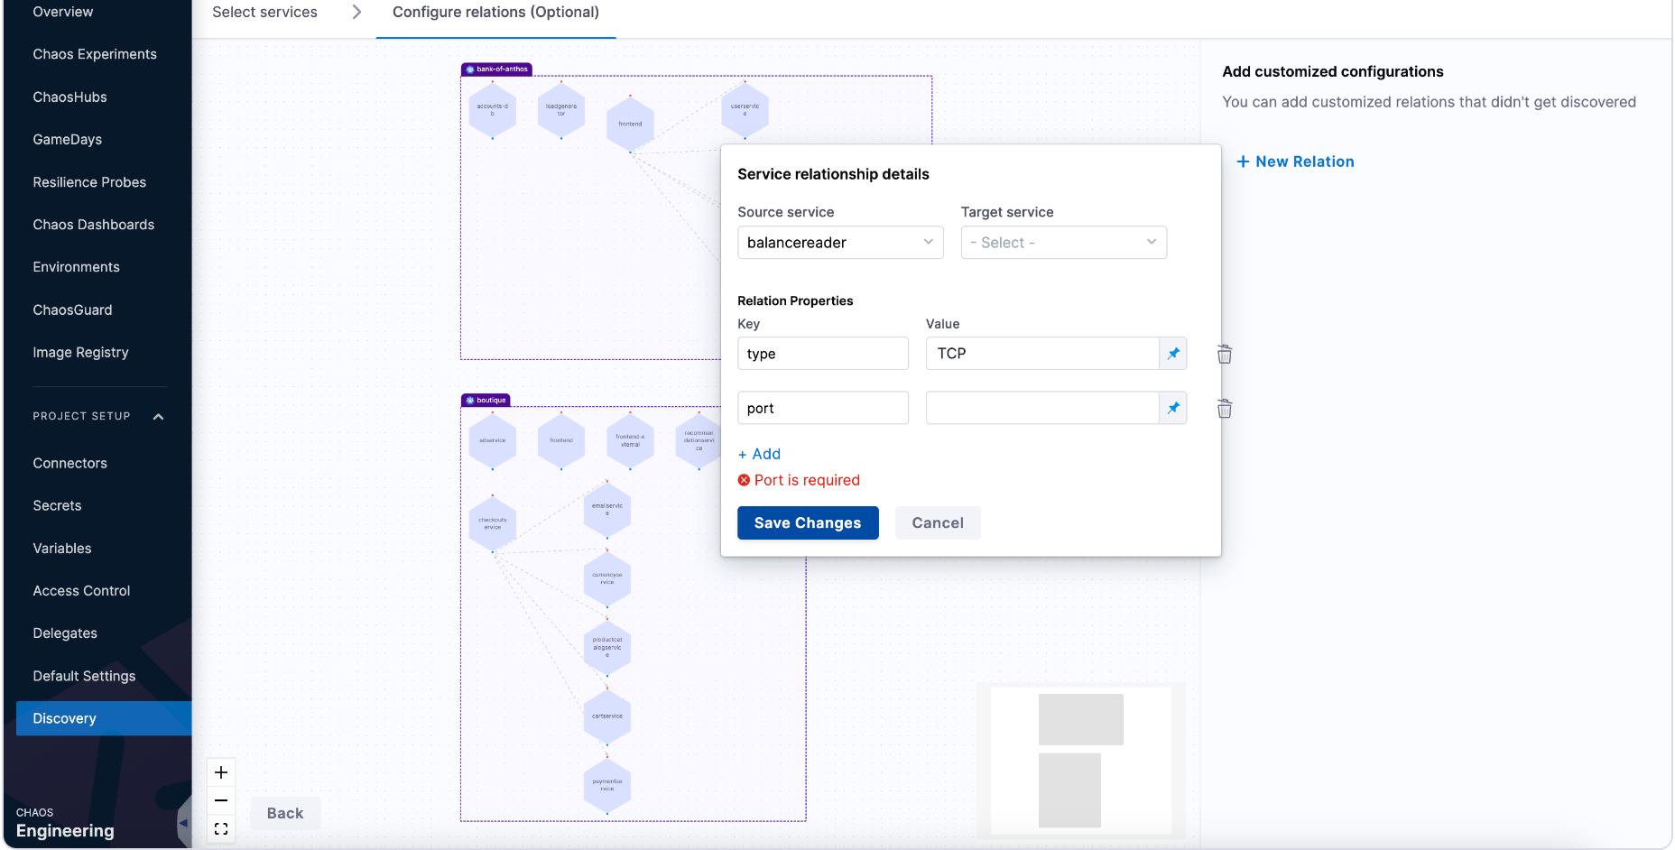The image size is (1675, 850).
Task: Open the Target service dropdown
Action: (1064, 243)
